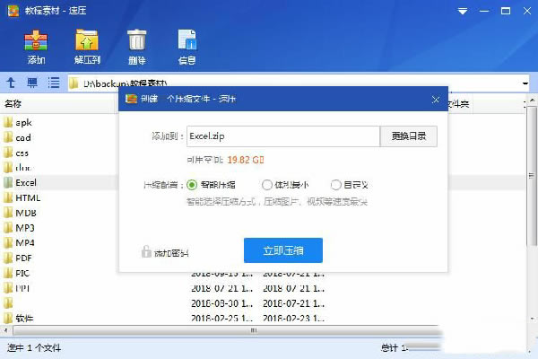Click the 更换目录 change directory button
This screenshot has height=359, width=538.
point(409,136)
